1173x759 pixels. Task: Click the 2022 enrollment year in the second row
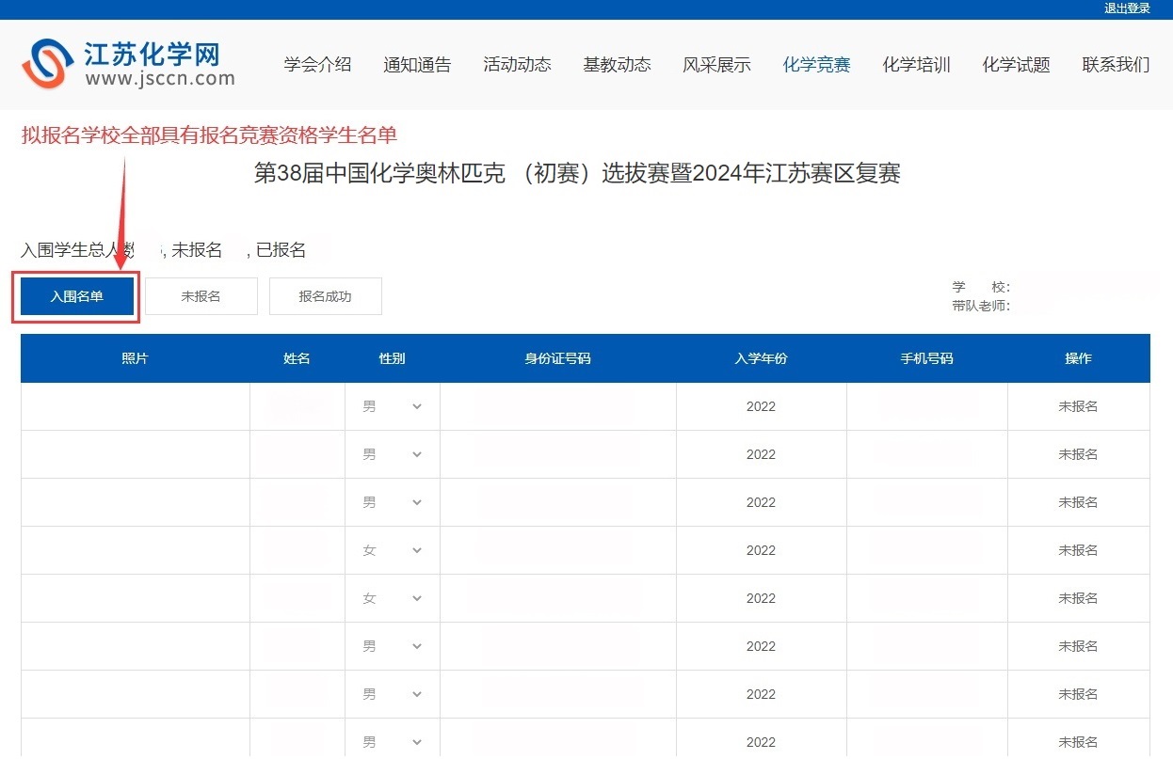click(761, 454)
